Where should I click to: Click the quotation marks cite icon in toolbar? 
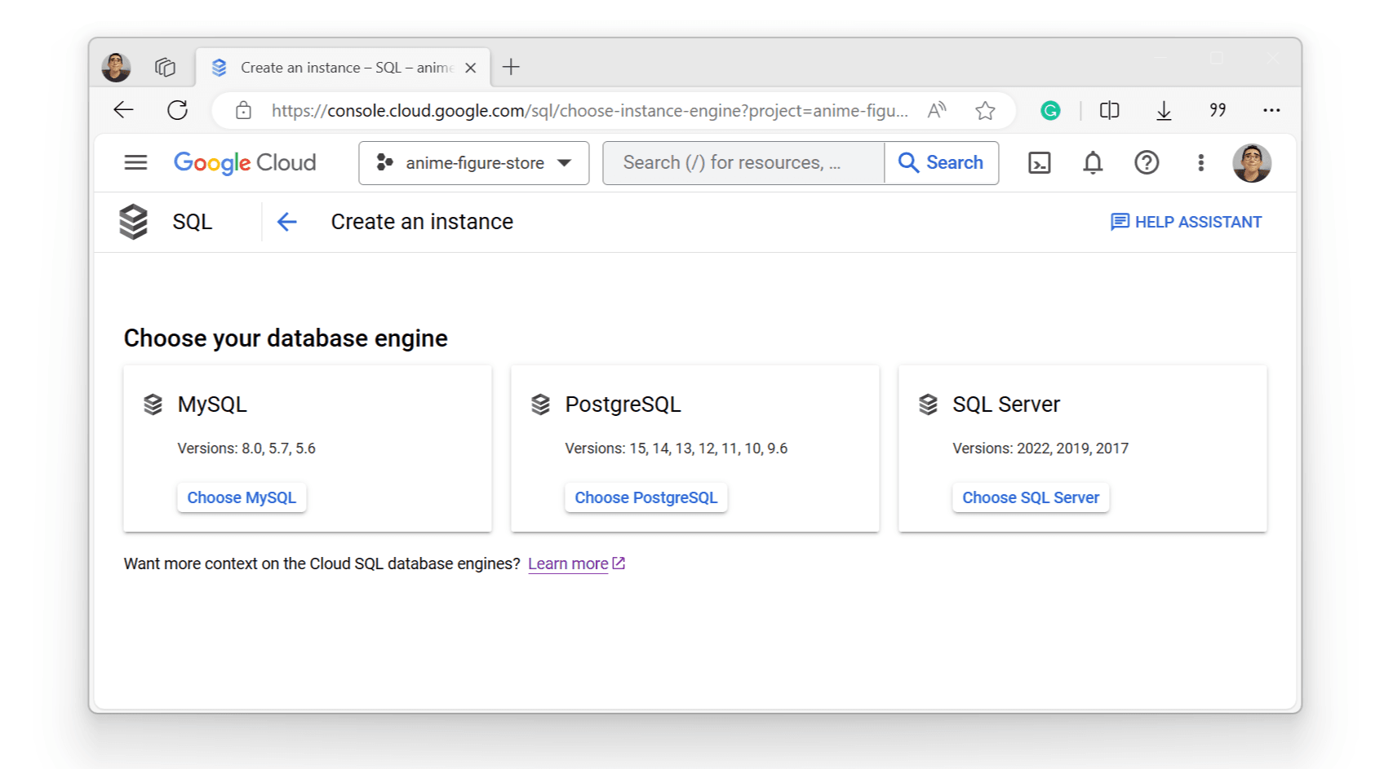tap(1218, 110)
